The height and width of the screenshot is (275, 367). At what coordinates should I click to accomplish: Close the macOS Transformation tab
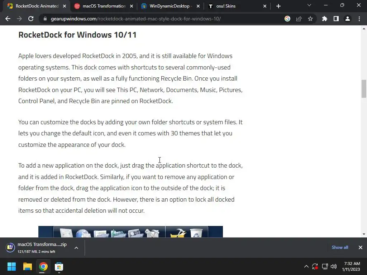tap(131, 6)
